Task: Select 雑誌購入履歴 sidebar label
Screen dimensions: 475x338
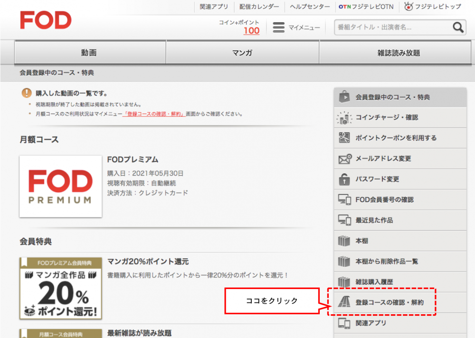Action: point(374,282)
